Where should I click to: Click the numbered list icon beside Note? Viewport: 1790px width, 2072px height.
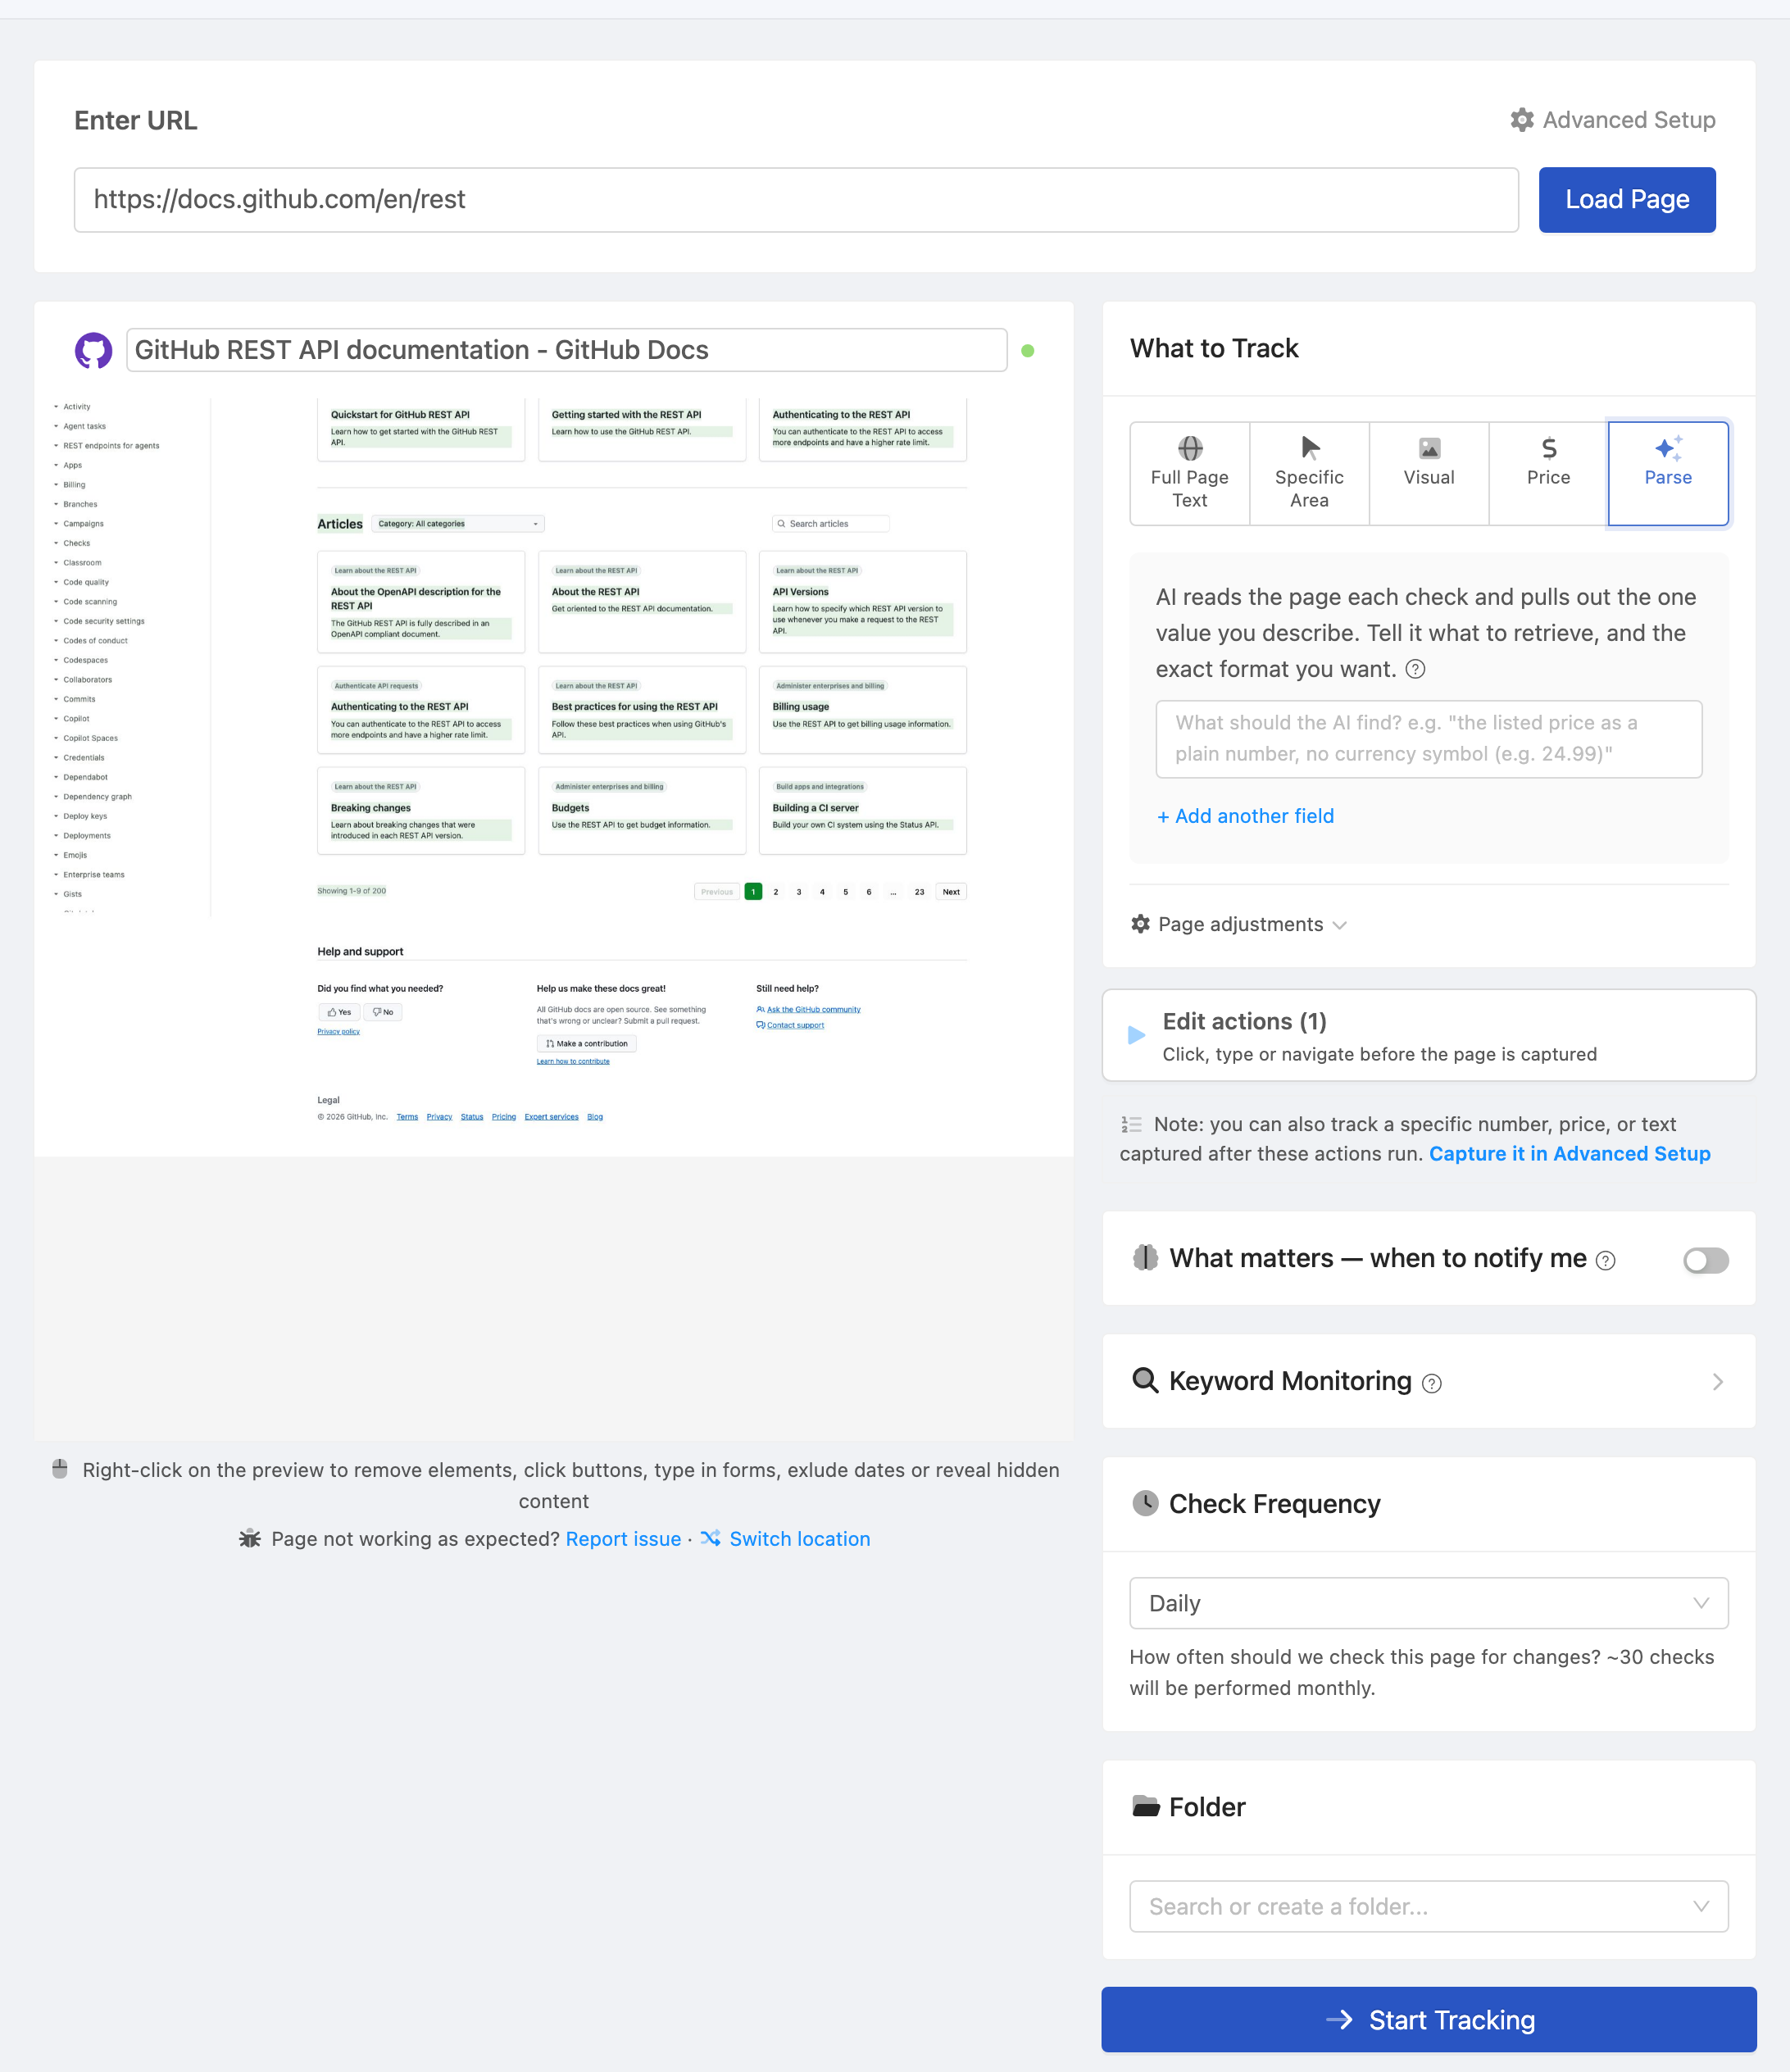pyautogui.click(x=1131, y=1124)
